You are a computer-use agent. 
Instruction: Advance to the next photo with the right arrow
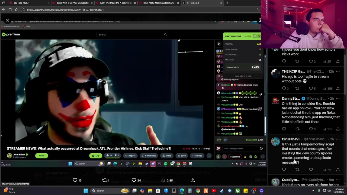pos(260,94)
